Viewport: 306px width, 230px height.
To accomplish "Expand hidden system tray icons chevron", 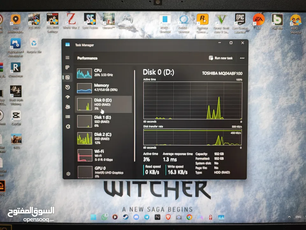I will click(289, 217).
